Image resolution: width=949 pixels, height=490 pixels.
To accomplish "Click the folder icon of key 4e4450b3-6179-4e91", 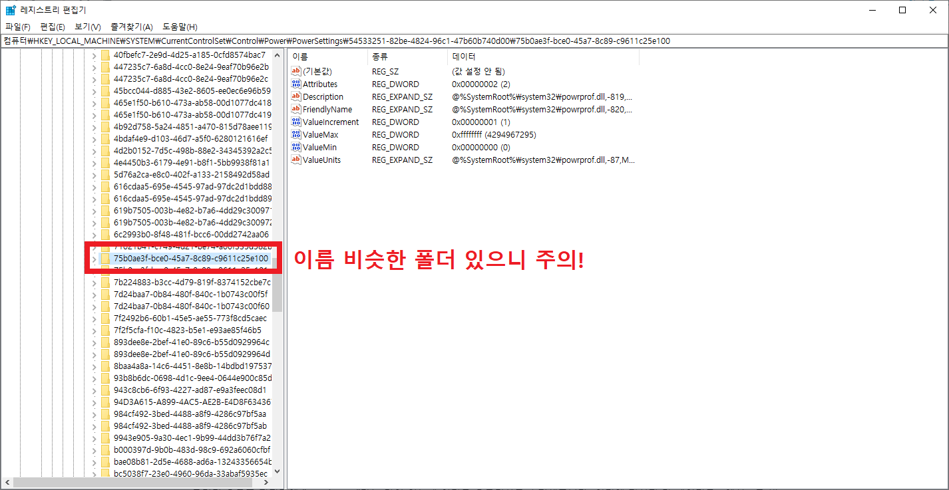I will pos(105,162).
